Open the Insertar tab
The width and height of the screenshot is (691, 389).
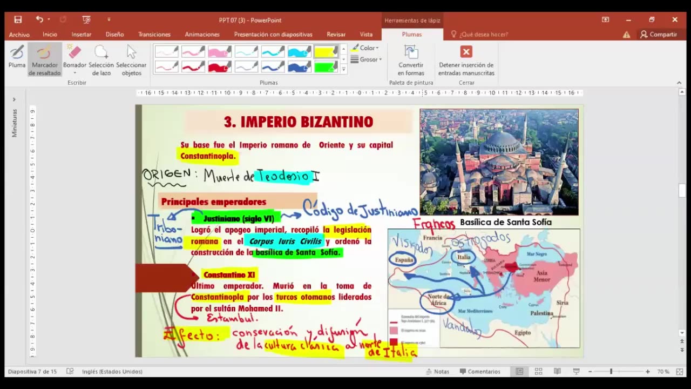82,34
